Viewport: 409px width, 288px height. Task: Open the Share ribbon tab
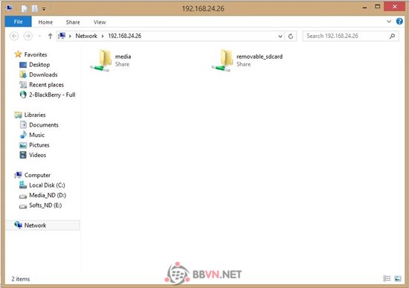(x=73, y=22)
